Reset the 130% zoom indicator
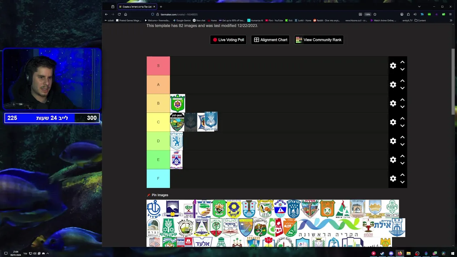This screenshot has width=457, height=257. [367, 14]
